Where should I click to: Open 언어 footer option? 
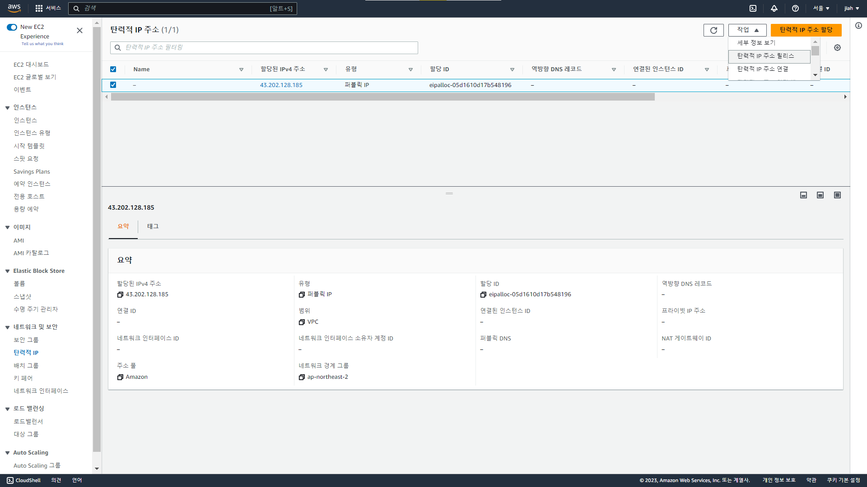click(x=77, y=480)
